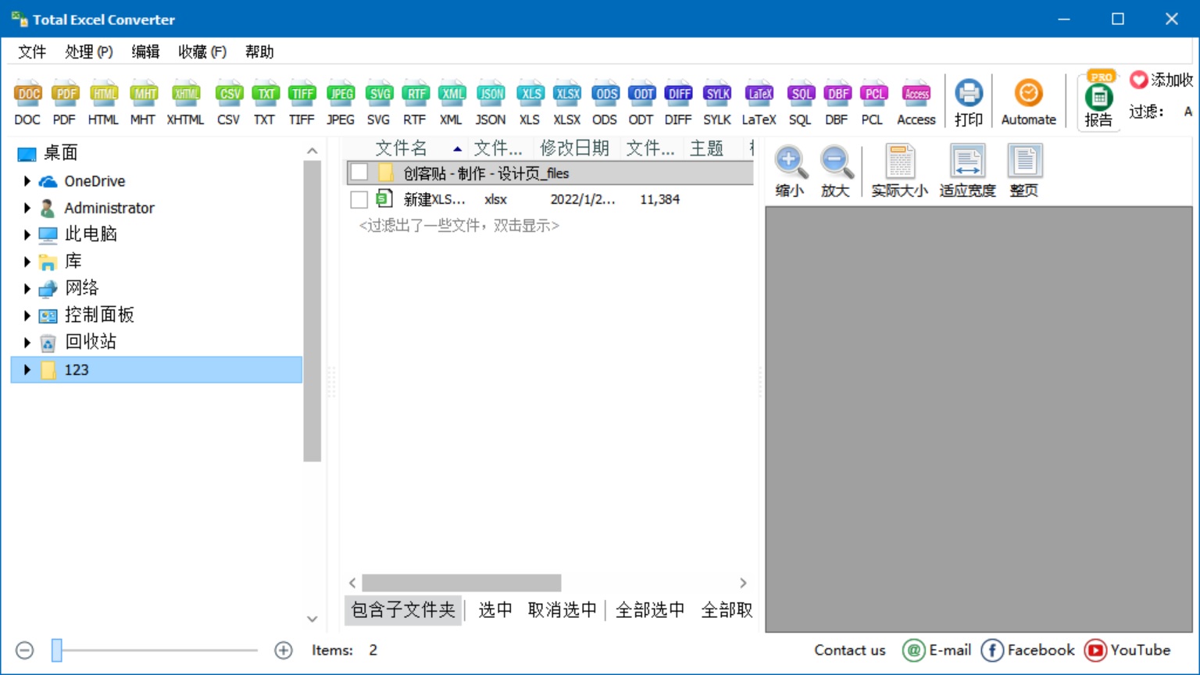Image resolution: width=1200 pixels, height=675 pixels.
Task: Toggle 包含子文件夹 option
Action: click(403, 610)
